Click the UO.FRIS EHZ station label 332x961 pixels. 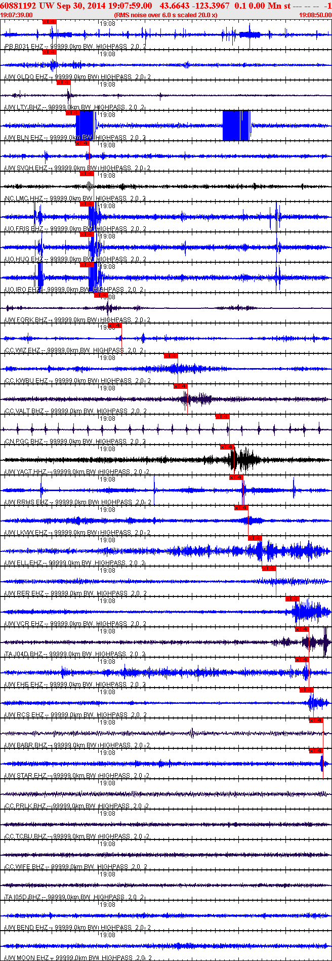[24, 229]
